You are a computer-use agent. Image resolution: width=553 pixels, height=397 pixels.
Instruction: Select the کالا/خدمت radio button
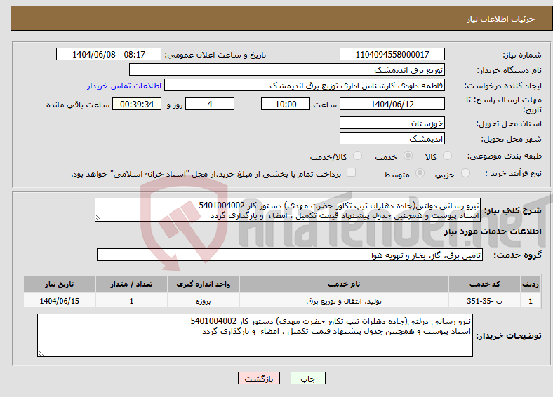click(357, 156)
